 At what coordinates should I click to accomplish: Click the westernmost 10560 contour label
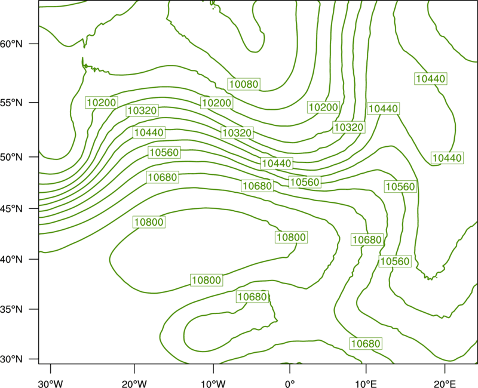coord(165,152)
